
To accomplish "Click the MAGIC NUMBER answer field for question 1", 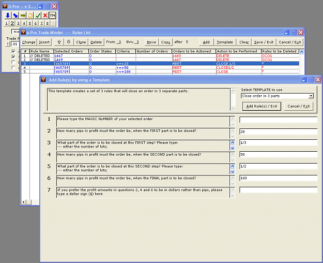I will (279, 120).
